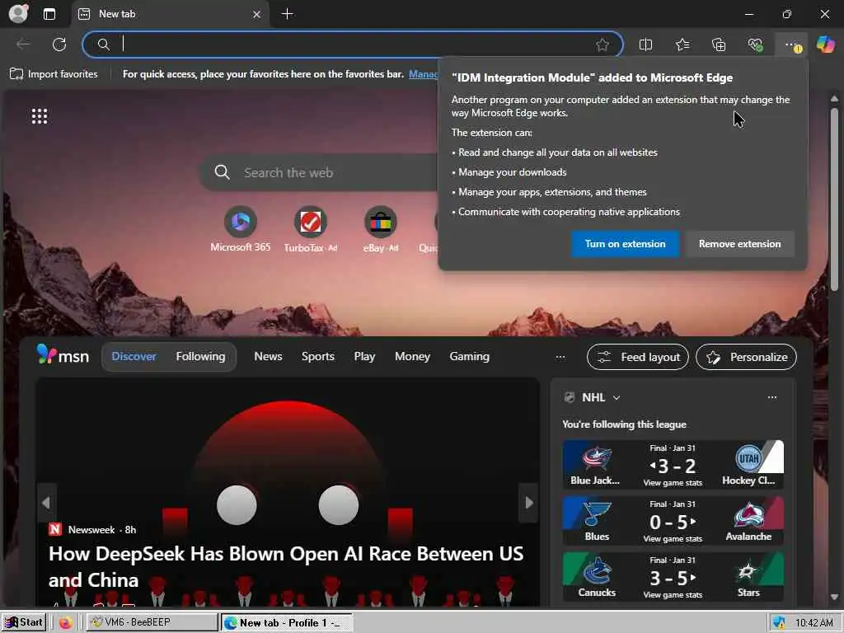Image resolution: width=844 pixels, height=633 pixels.
Task: View game stats for the 3-2 game
Action: [673, 483]
